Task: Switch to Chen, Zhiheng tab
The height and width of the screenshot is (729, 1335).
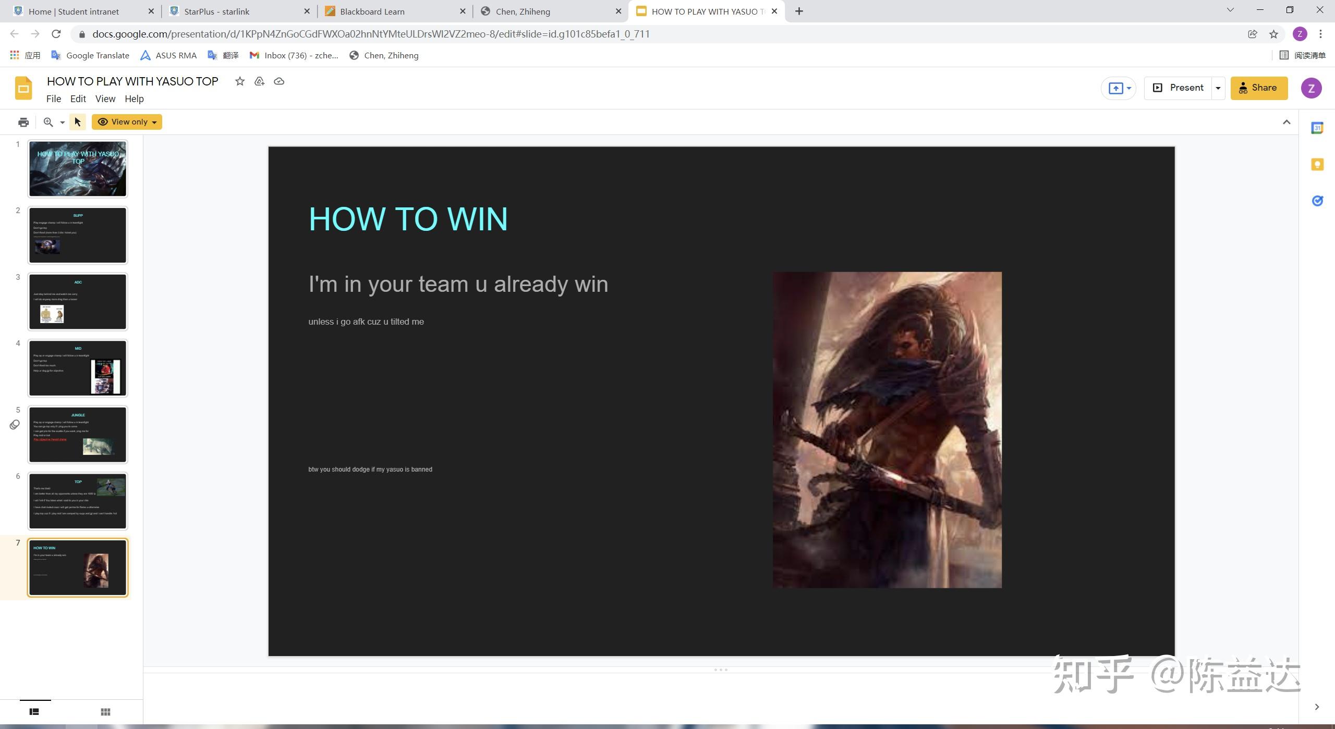Action: point(550,11)
